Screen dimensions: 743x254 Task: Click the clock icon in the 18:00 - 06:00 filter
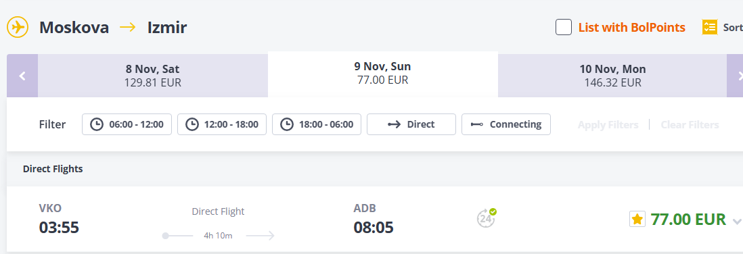[x=287, y=124]
